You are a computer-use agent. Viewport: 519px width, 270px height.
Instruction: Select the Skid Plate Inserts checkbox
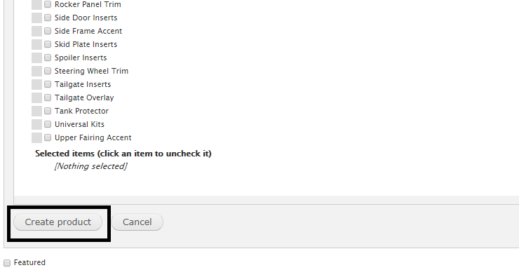tap(48, 44)
